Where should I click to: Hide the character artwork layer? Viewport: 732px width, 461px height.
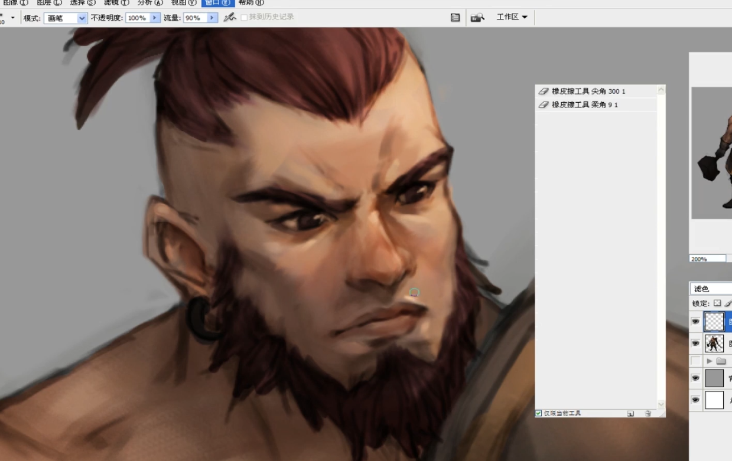(x=695, y=344)
